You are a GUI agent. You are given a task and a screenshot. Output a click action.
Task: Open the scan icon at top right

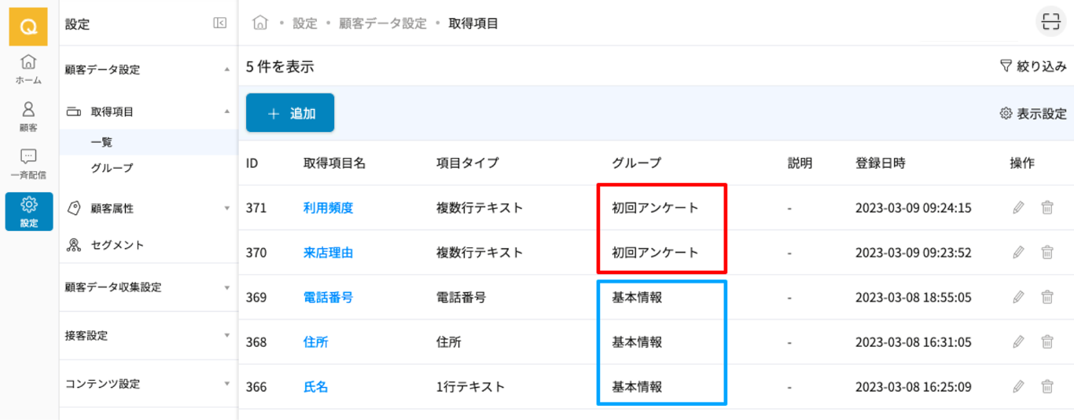1050,23
